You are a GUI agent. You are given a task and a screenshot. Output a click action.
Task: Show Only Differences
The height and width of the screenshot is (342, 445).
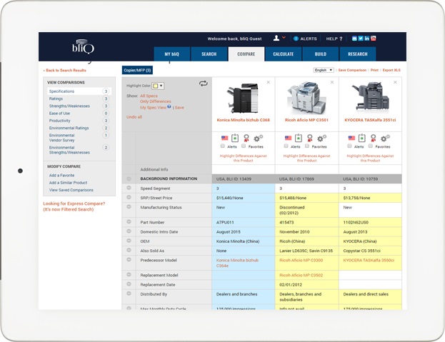pyautogui.click(x=156, y=101)
